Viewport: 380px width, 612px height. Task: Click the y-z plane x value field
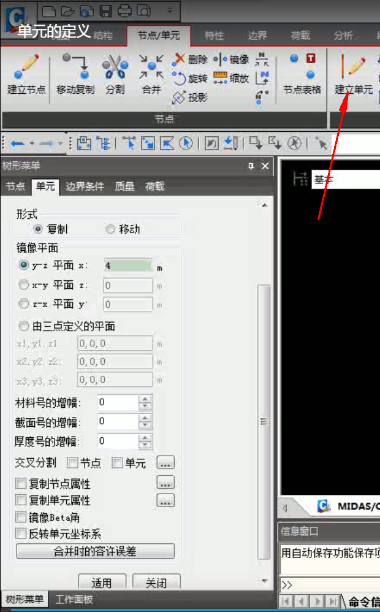pyautogui.click(x=128, y=266)
